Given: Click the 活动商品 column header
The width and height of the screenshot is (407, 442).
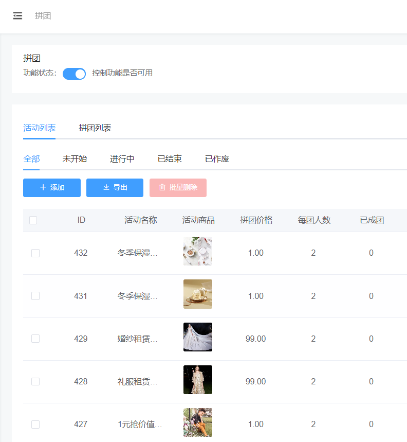Looking at the screenshot, I should (x=198, y=220).
